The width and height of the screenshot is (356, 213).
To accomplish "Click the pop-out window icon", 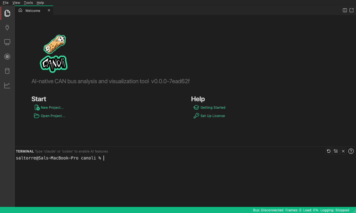I will coord(352,10).
